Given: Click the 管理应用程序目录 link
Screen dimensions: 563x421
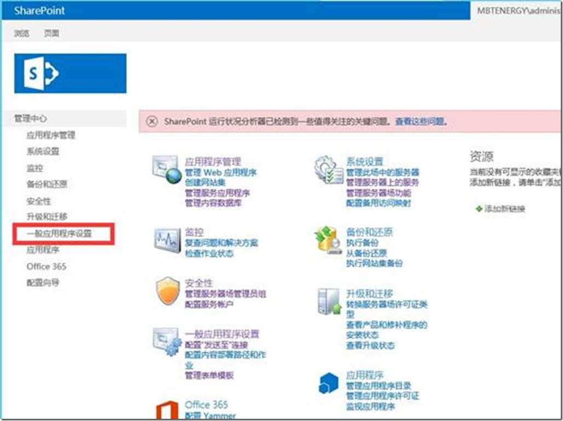Looking at the screenshot, I should click(378, 386).
